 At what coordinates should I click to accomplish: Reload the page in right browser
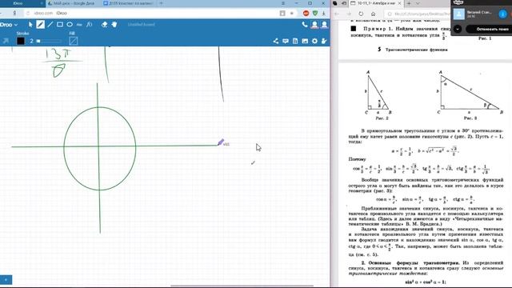[361, 14]
